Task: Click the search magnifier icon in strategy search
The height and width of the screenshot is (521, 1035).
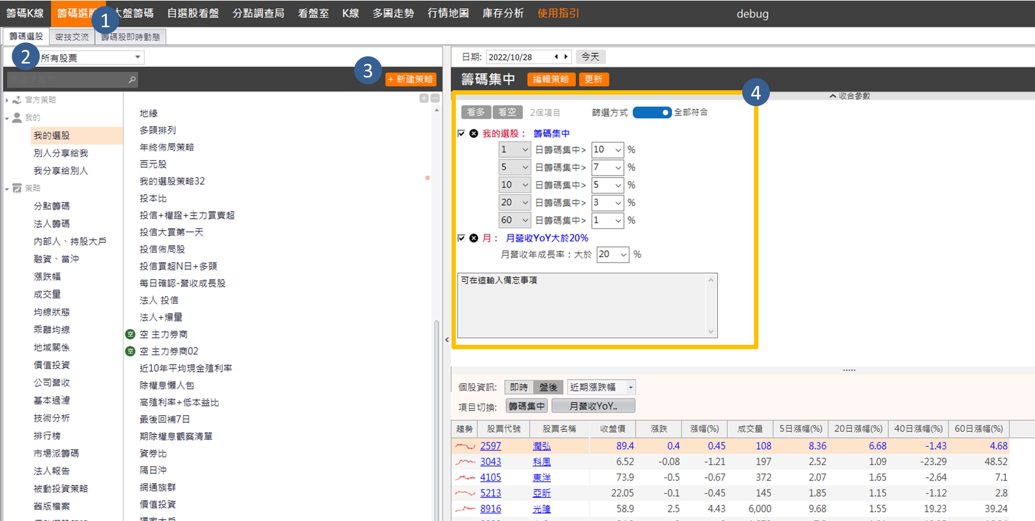Action: tap(132, 79)
